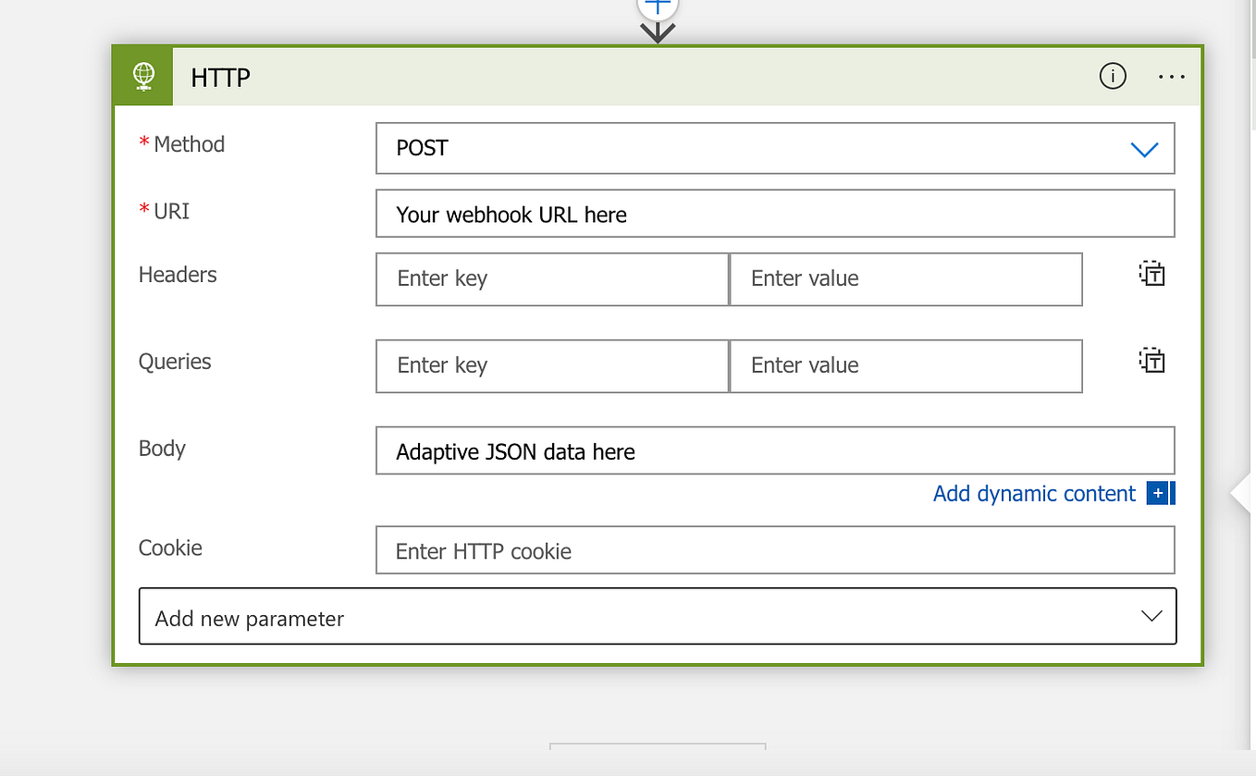Click the Enter HTTP cookie field
This screenshot has height=776, width=1256.
coord(775,549)
